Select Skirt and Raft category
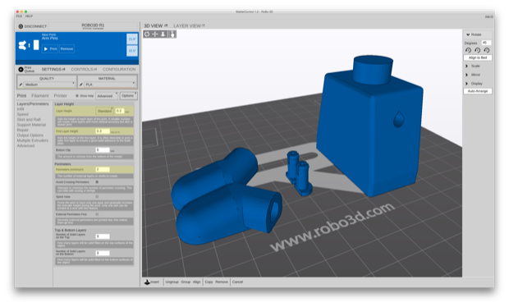The height and width of the screenshot is (307, 509). click(x=29, y=119)
